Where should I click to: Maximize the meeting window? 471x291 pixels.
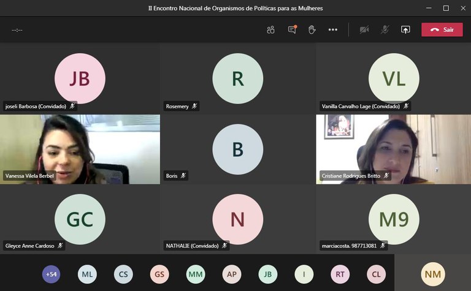(x=446, y=8)
